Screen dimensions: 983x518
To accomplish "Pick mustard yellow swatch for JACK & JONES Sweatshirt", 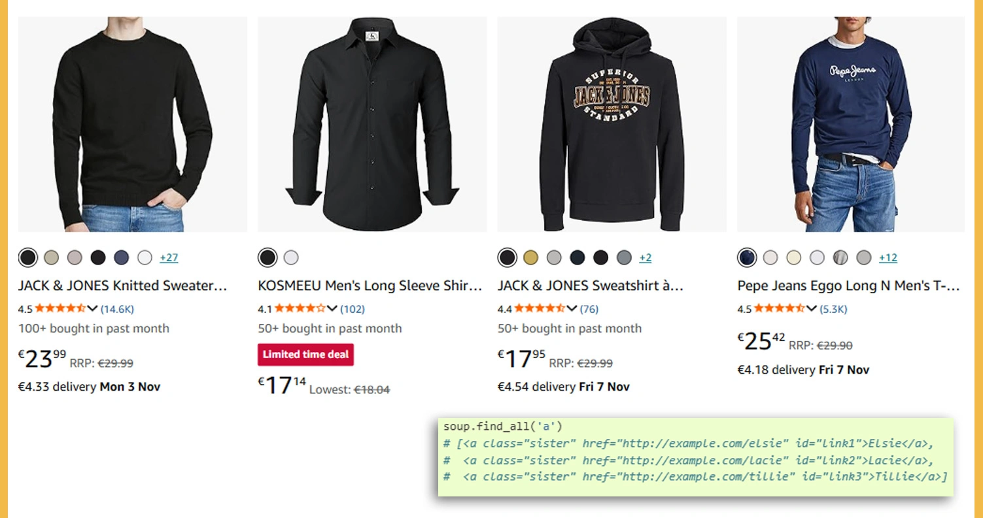I will 531,257.
